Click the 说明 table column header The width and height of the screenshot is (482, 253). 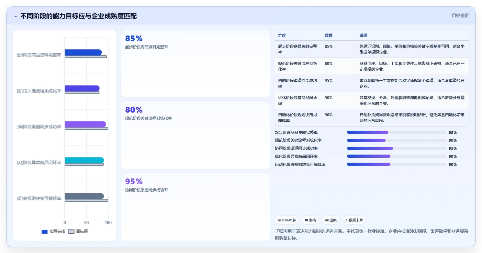coord(364,35)
